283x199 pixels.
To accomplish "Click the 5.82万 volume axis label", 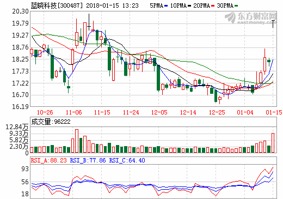I will 19,140.
